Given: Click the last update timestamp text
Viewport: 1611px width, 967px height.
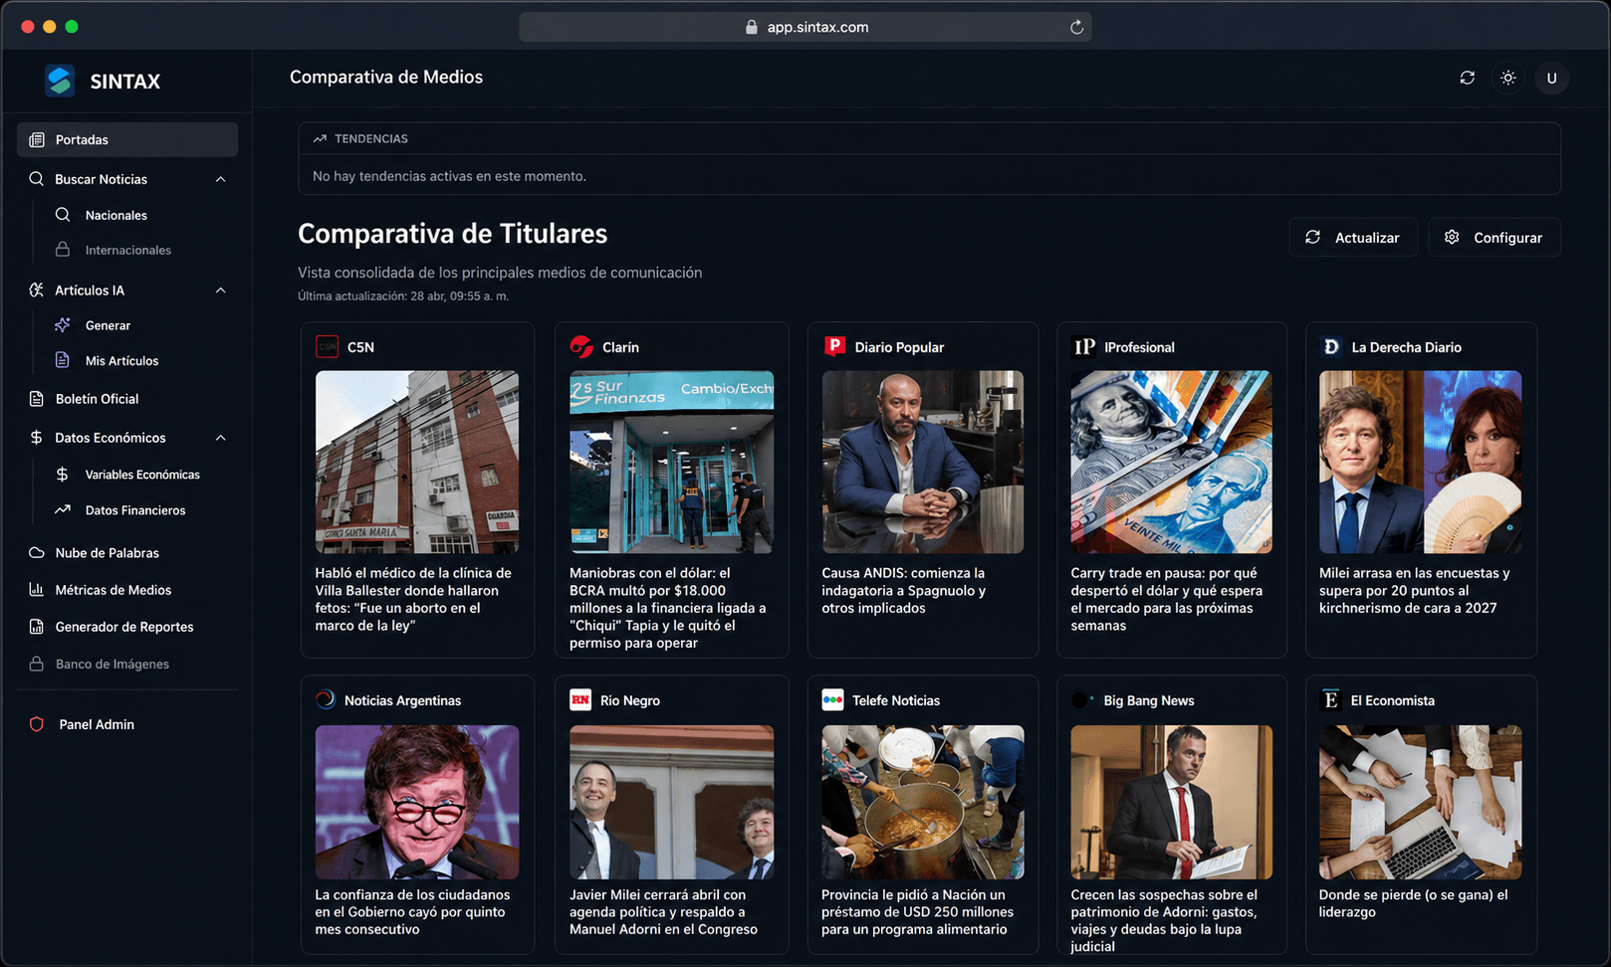Looking at the screenshot, I should 403,296.
